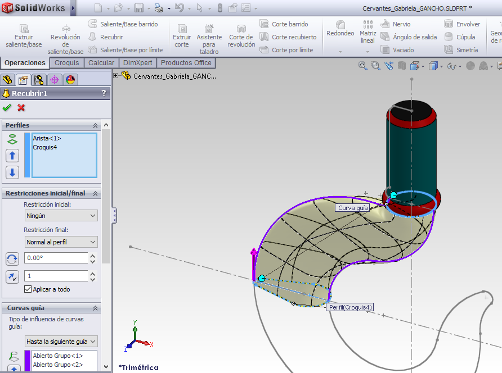
Task: Open the DimXpert tab
Action: (138, 62)
